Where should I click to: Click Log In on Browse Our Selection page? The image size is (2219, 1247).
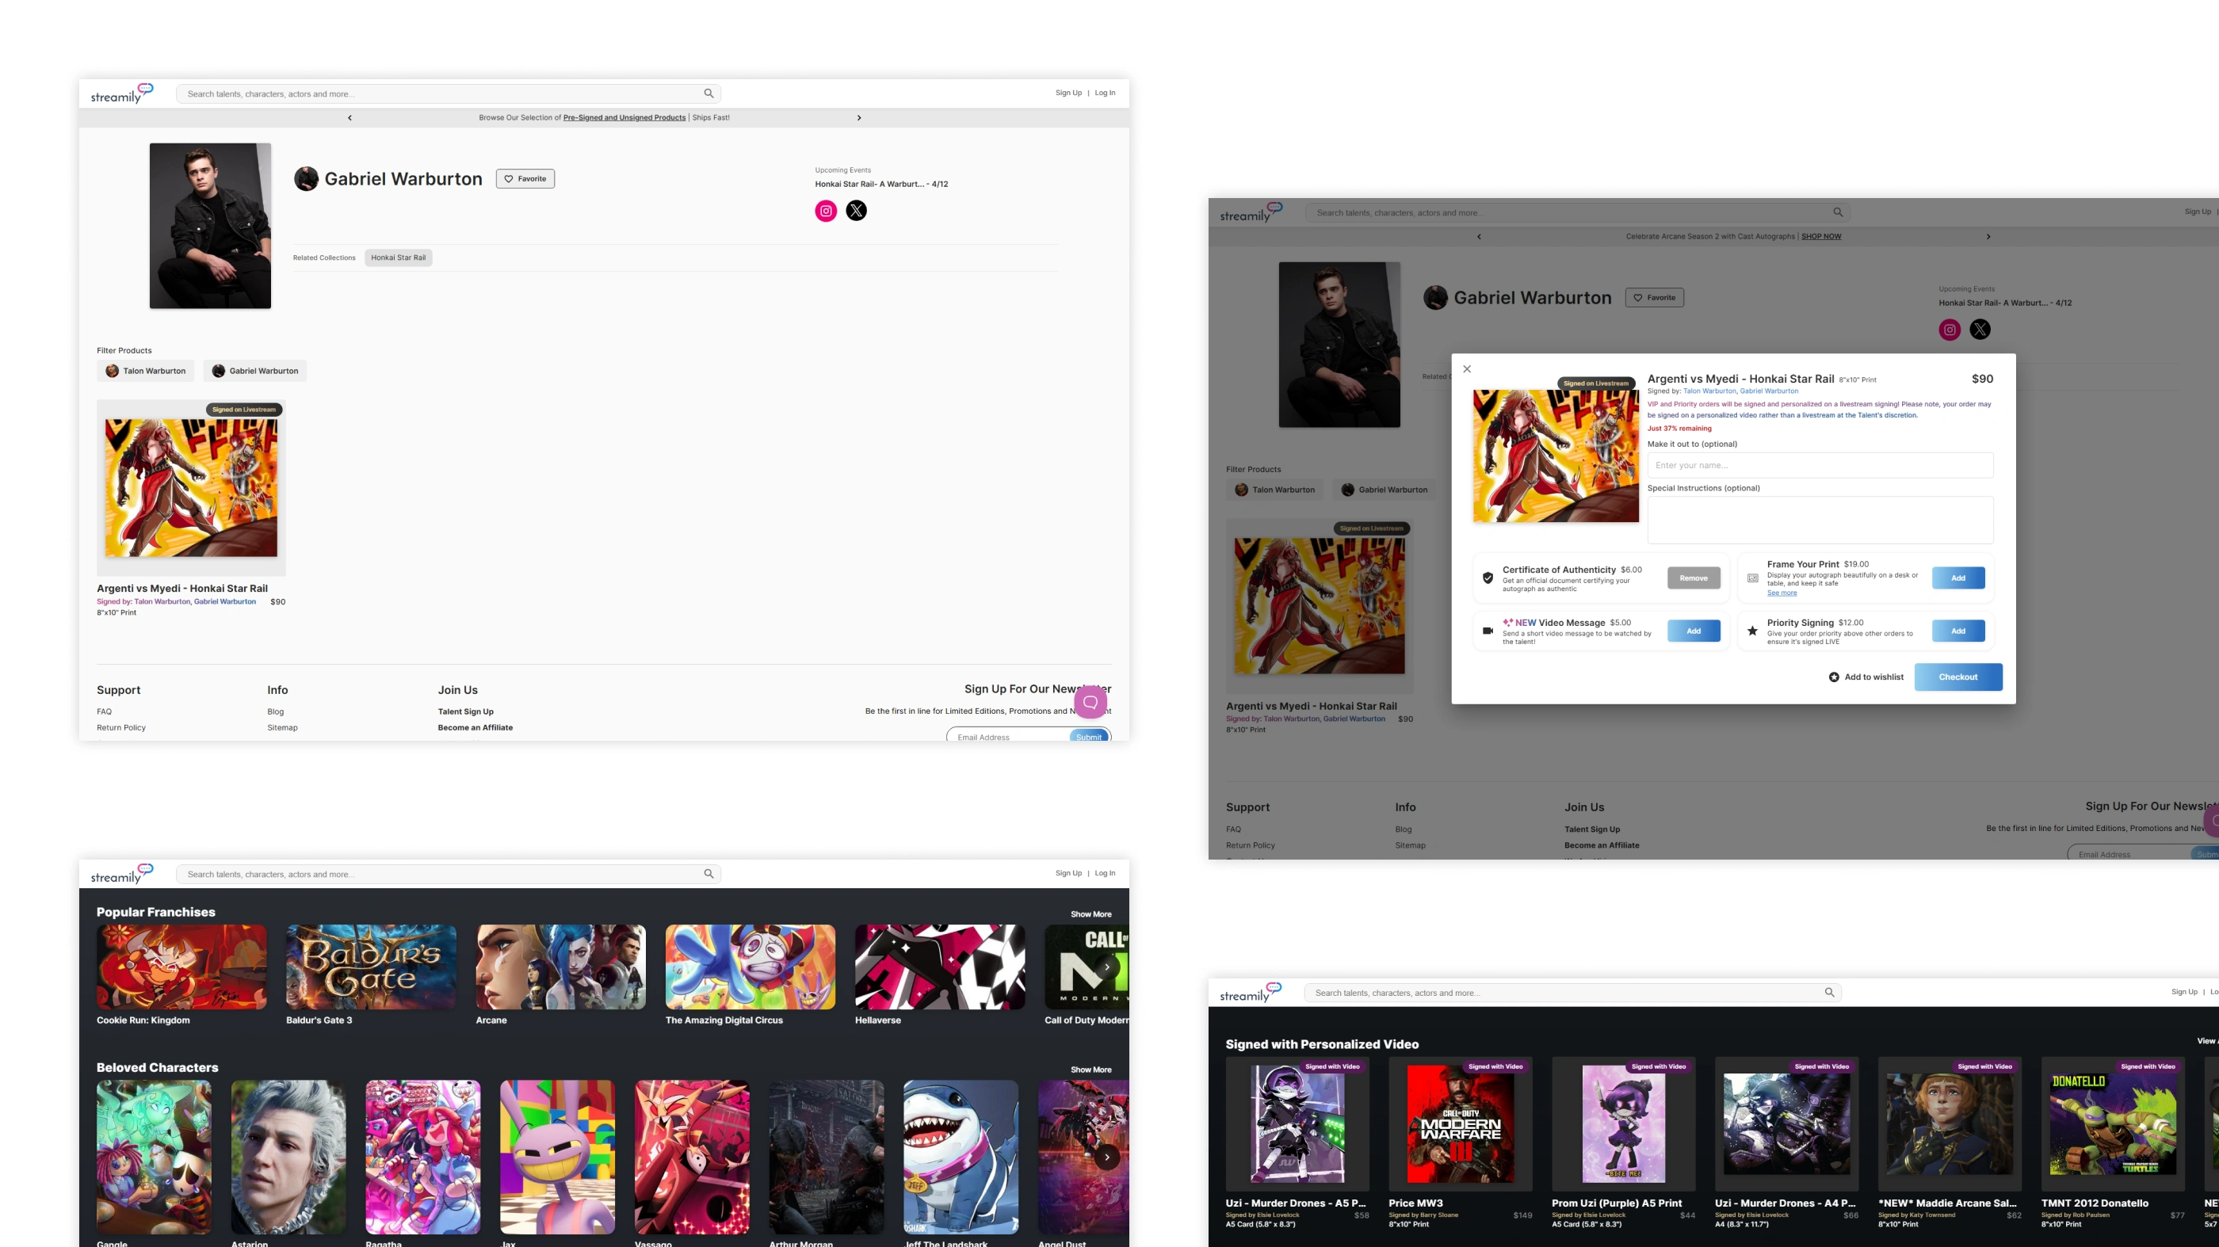1104,93
